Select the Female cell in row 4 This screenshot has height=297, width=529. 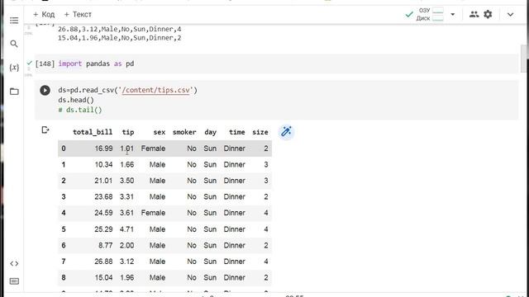click(153, 213)
